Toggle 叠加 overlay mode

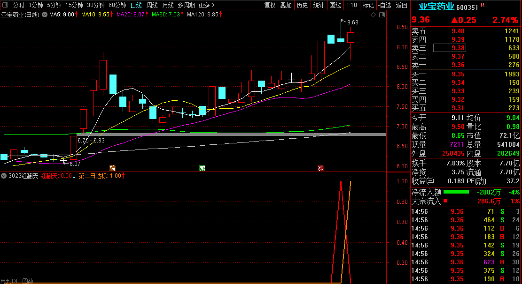point(286,5)
